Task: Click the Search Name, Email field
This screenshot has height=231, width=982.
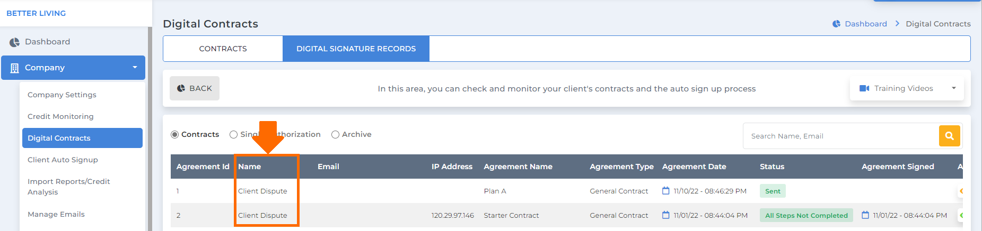Action: tap(841, 136)
